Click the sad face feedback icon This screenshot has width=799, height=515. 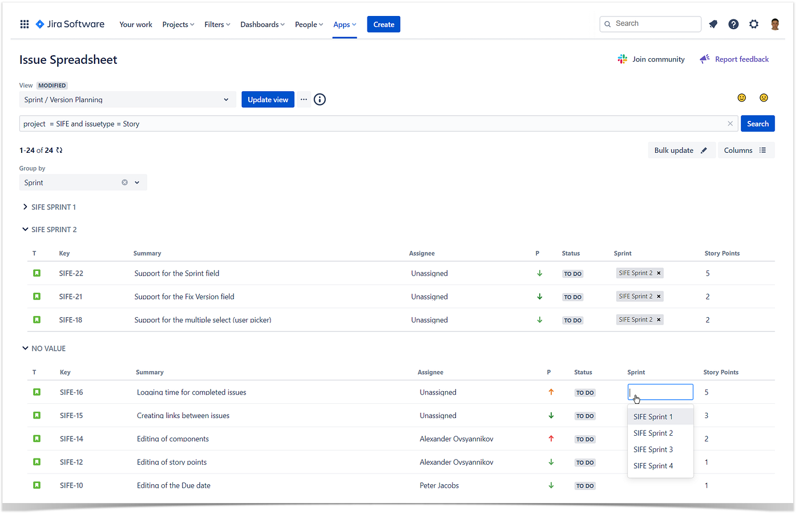764,98
